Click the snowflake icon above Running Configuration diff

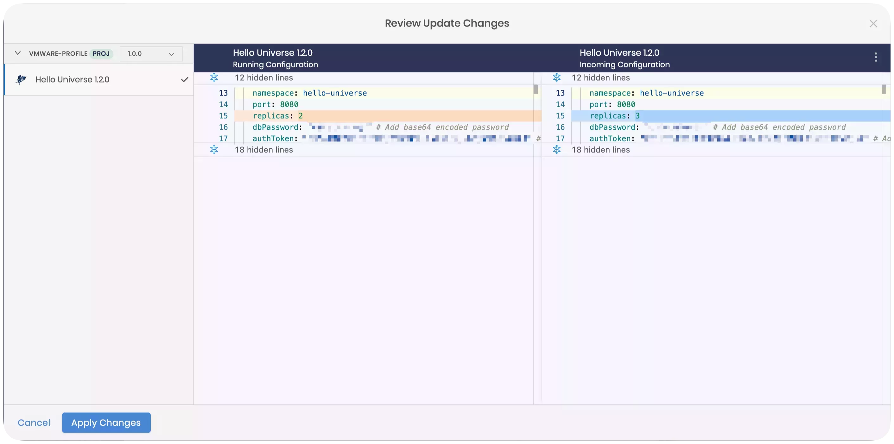[x=214, y=77]
